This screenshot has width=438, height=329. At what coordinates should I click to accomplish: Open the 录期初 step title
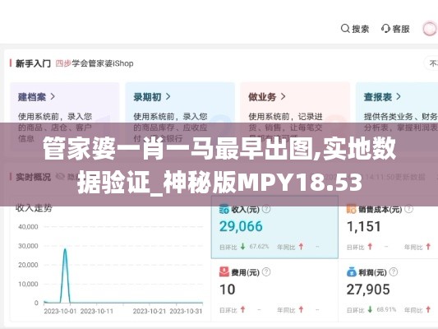point(147,97)
